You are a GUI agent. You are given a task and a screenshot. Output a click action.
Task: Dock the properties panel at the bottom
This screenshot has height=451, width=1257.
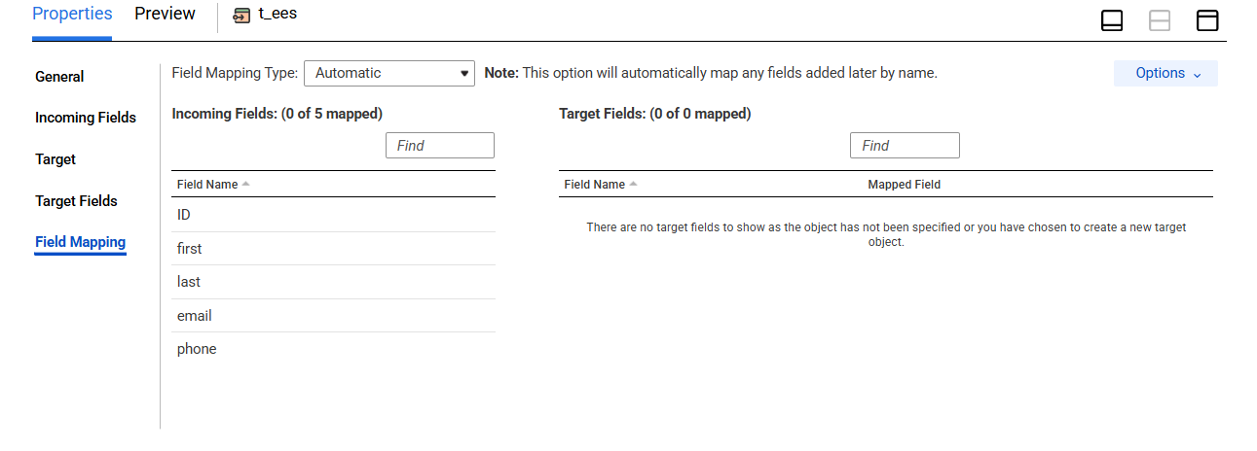[1112, 20]
